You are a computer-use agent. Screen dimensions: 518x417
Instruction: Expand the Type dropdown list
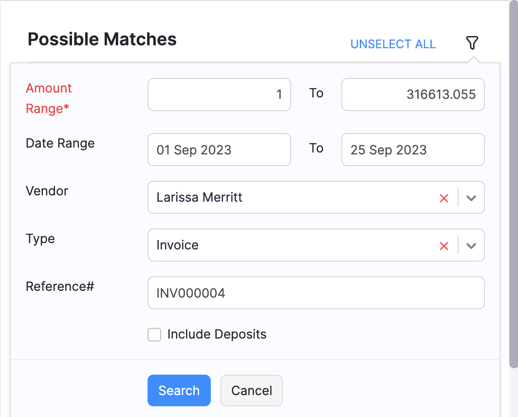coord(471,246)
